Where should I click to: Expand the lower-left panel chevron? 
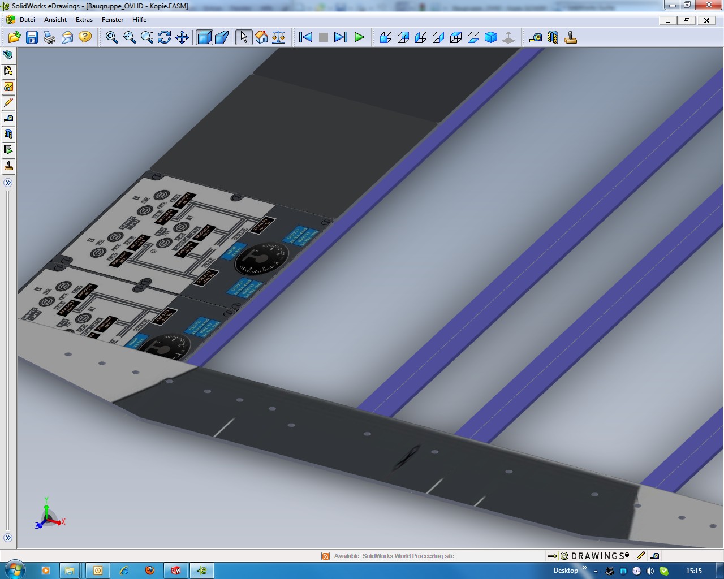(x=8, y=538)
